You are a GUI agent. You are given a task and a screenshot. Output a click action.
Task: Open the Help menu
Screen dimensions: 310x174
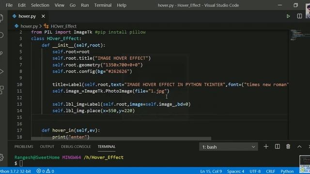point(122,5)
